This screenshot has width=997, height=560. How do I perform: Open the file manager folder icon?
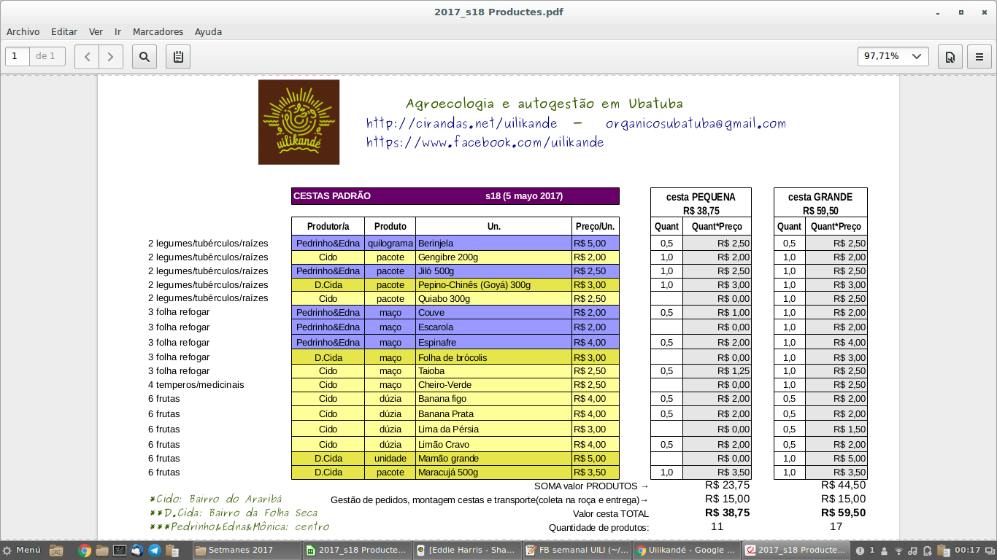102,551
